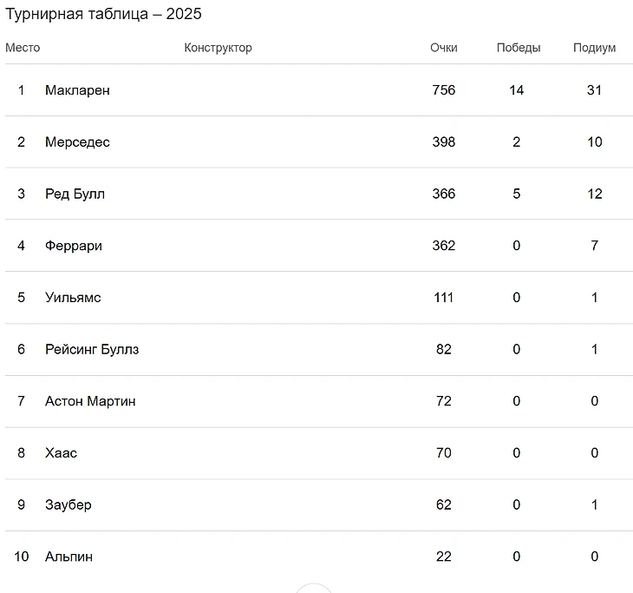Select Рейсинг Буллз in the table
The height and width of the screenshot is (593, 633).
[x=92, y=350]
